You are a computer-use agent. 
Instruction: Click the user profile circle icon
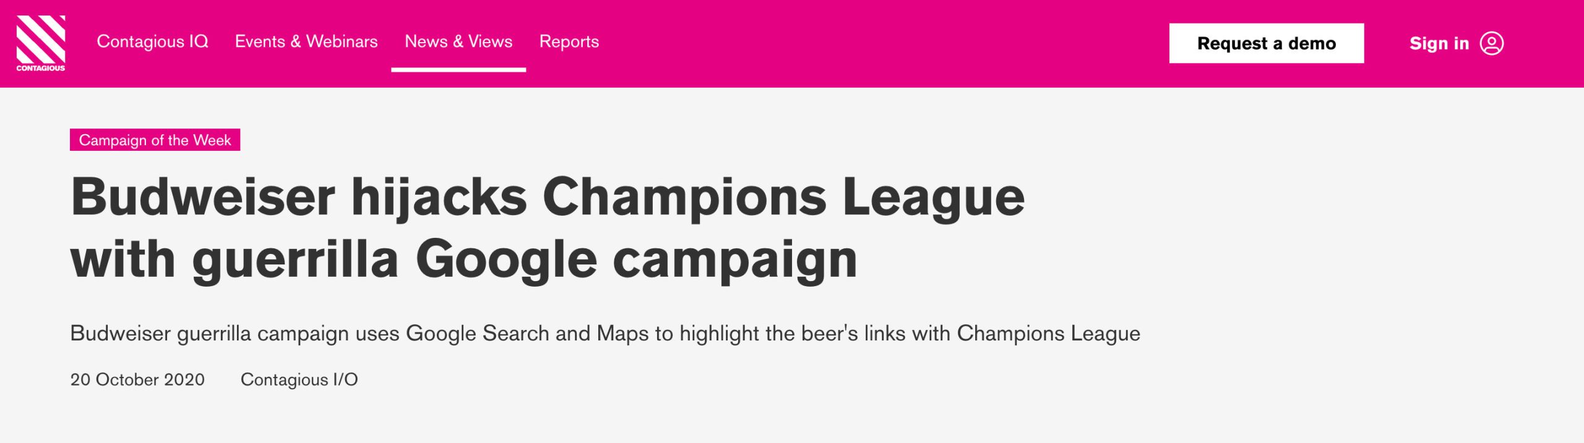[x=1491, y=43]
